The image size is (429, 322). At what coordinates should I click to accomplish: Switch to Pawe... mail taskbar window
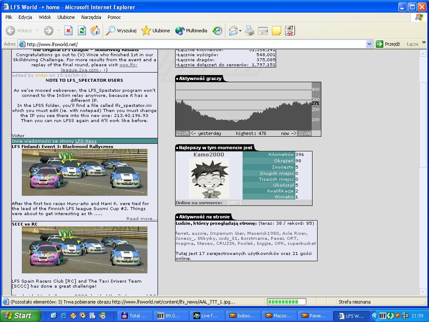[x=315, y=316]
